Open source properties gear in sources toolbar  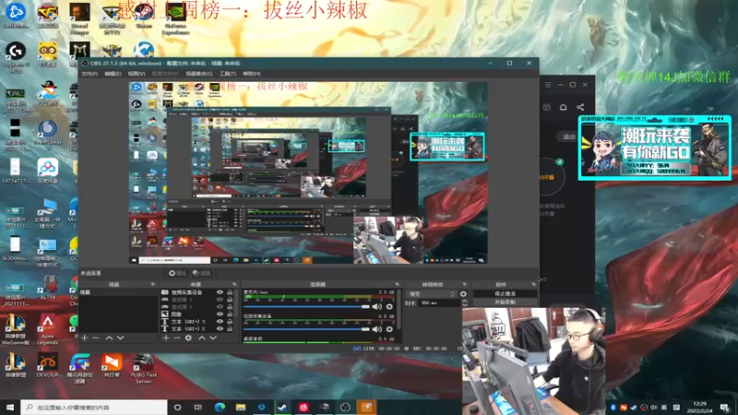(188, 338)
